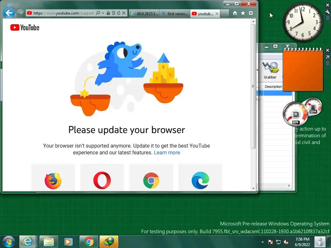Show hidden tray icons arrow
This screenshot has width=331, height=248.
pos(262,242)
